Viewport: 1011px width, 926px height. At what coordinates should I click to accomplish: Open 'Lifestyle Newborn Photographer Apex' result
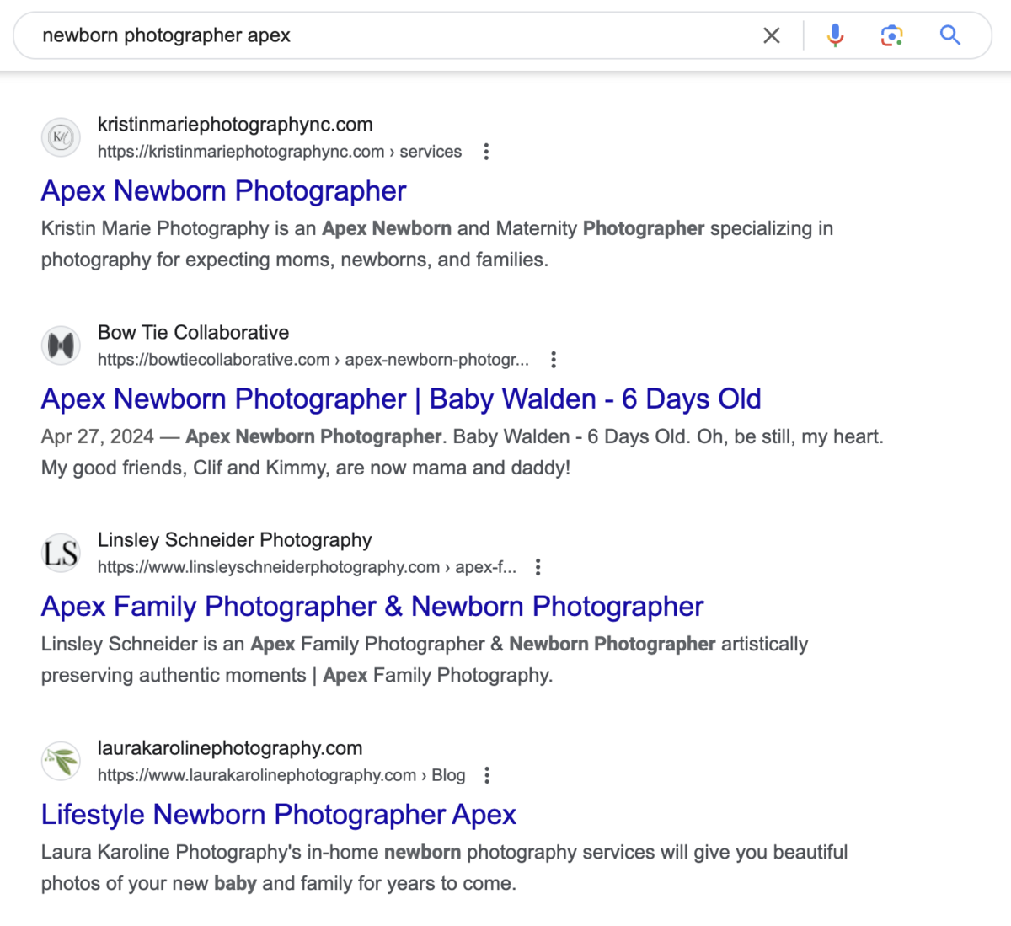point(278,815)
